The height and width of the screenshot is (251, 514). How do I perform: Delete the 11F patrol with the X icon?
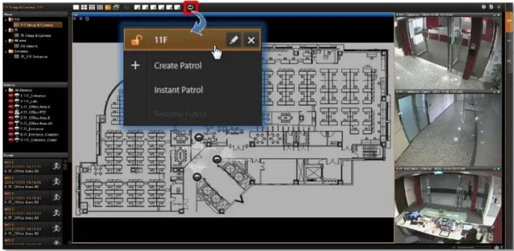[251, 41]
